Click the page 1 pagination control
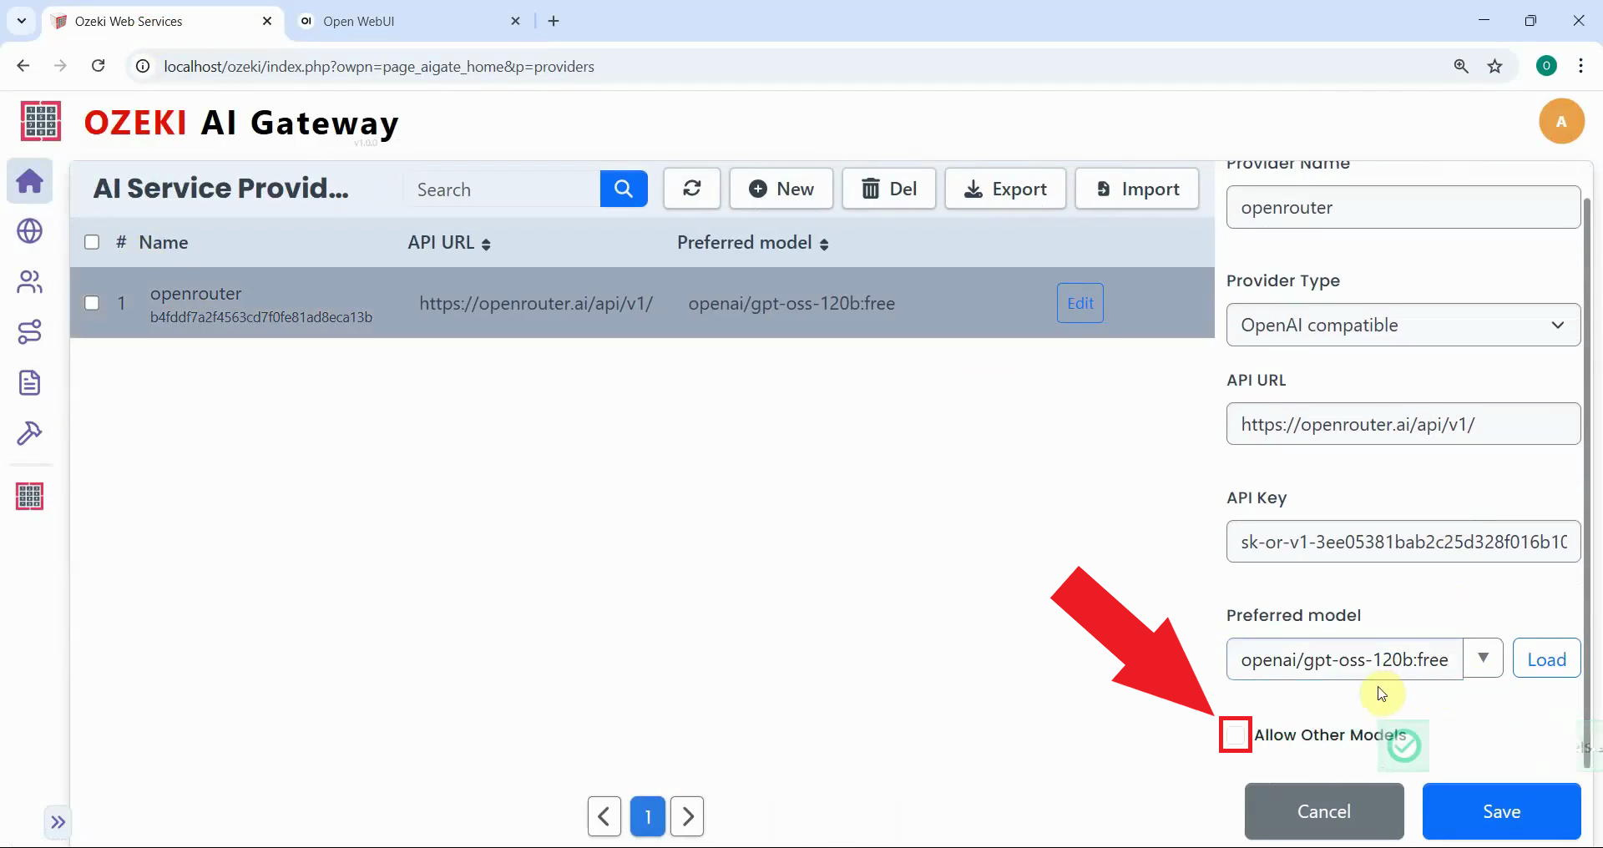Image resolution: width=1603 pixels, height=848 pixels. point(648,815)
